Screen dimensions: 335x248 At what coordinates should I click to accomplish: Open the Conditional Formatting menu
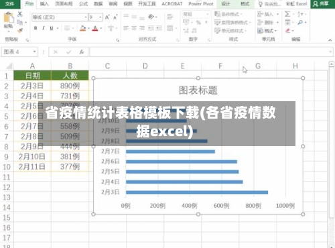pos(228,14)
